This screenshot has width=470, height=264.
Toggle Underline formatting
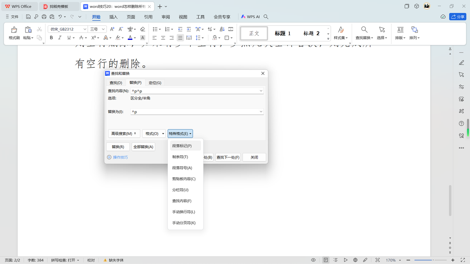(69, 38)
